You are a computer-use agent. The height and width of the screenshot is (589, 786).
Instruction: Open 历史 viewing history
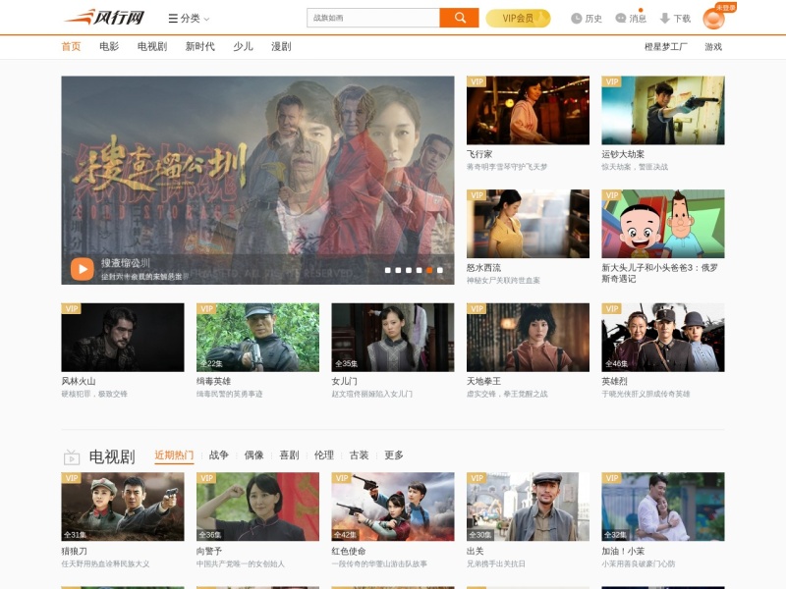coord(587,19)
